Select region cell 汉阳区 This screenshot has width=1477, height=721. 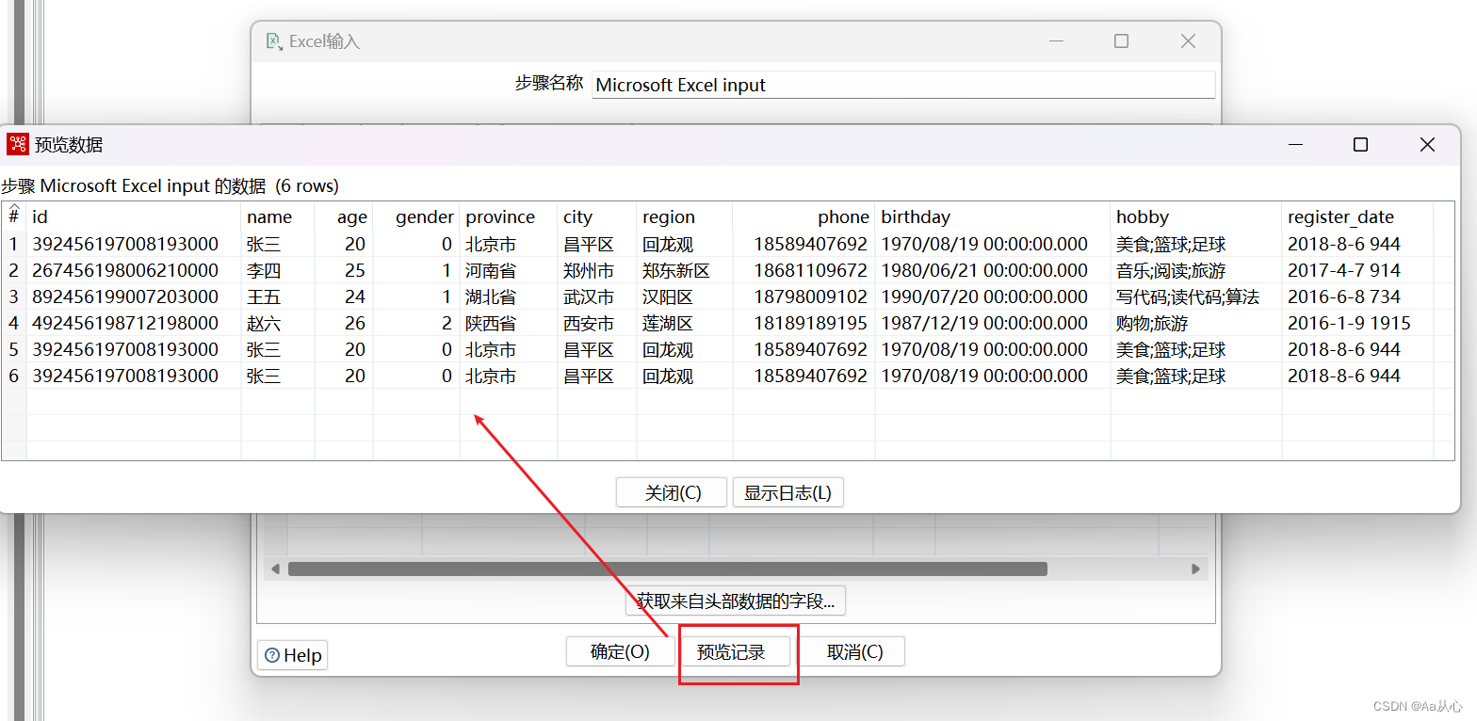point(685,296)
